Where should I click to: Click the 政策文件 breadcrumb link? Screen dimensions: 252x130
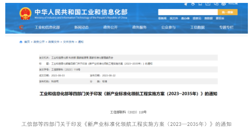click(54, 42)
